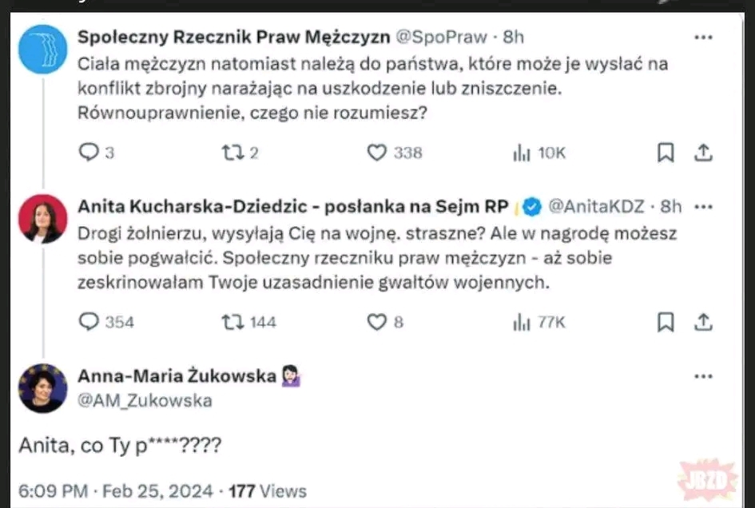Open more options for Anna-Maria Żukowska's tweet
The image size is (755, 508).
703,376
